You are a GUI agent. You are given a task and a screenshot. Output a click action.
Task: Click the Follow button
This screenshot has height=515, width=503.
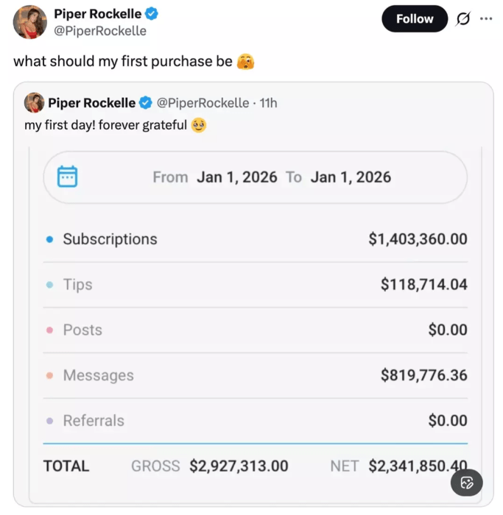[414, 19]
